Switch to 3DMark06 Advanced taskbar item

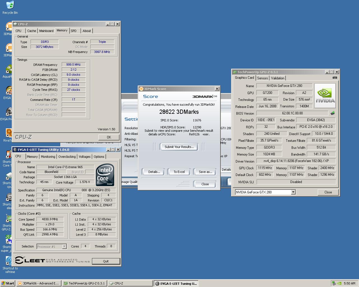point(38,283)
